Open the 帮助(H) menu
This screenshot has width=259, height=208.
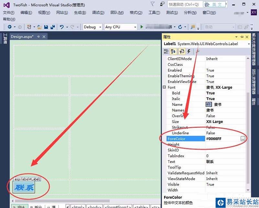click(x=9, y=19)
